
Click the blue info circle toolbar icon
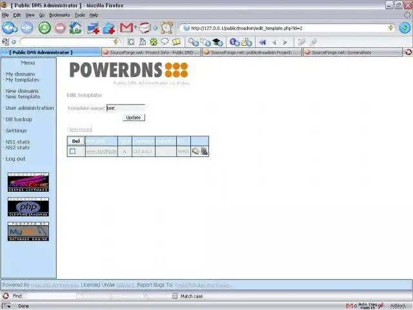click(234, 42)
